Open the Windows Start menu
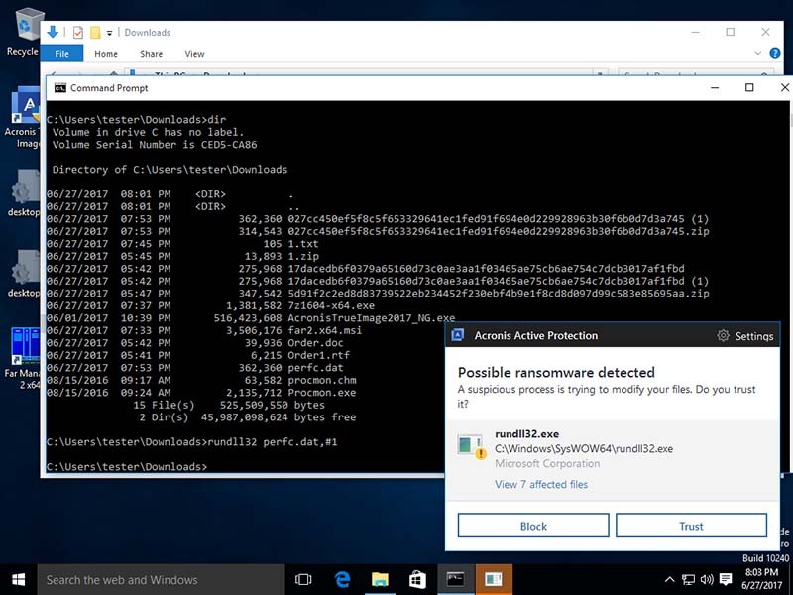The height and width of the screenshot is (595, 793). click(x=18, y=579)
